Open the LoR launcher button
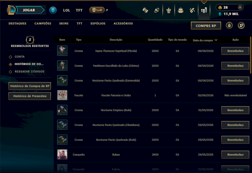The height and width of the screenshot is (173, 252). [97, 10]
